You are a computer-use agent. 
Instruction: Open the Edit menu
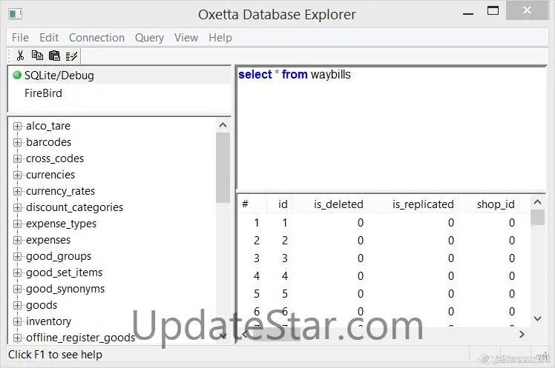49,38
